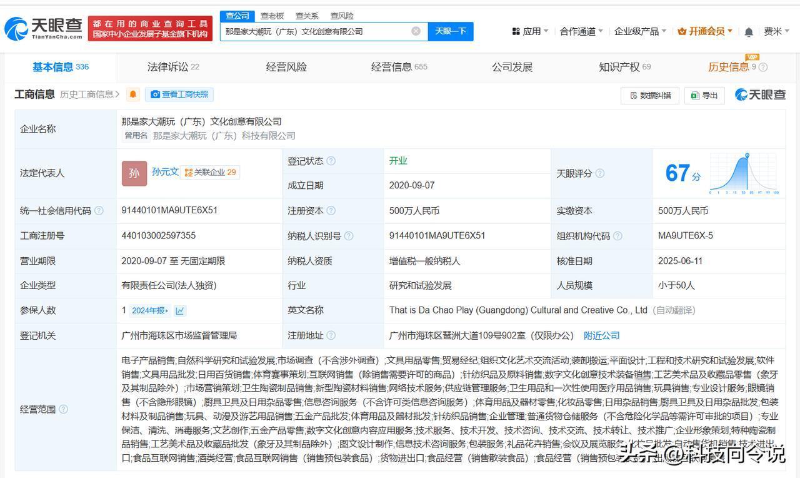Click the help icon on 历史信息 tab
This screenshot has height=478, width=800.
click(x=762, y=67)
